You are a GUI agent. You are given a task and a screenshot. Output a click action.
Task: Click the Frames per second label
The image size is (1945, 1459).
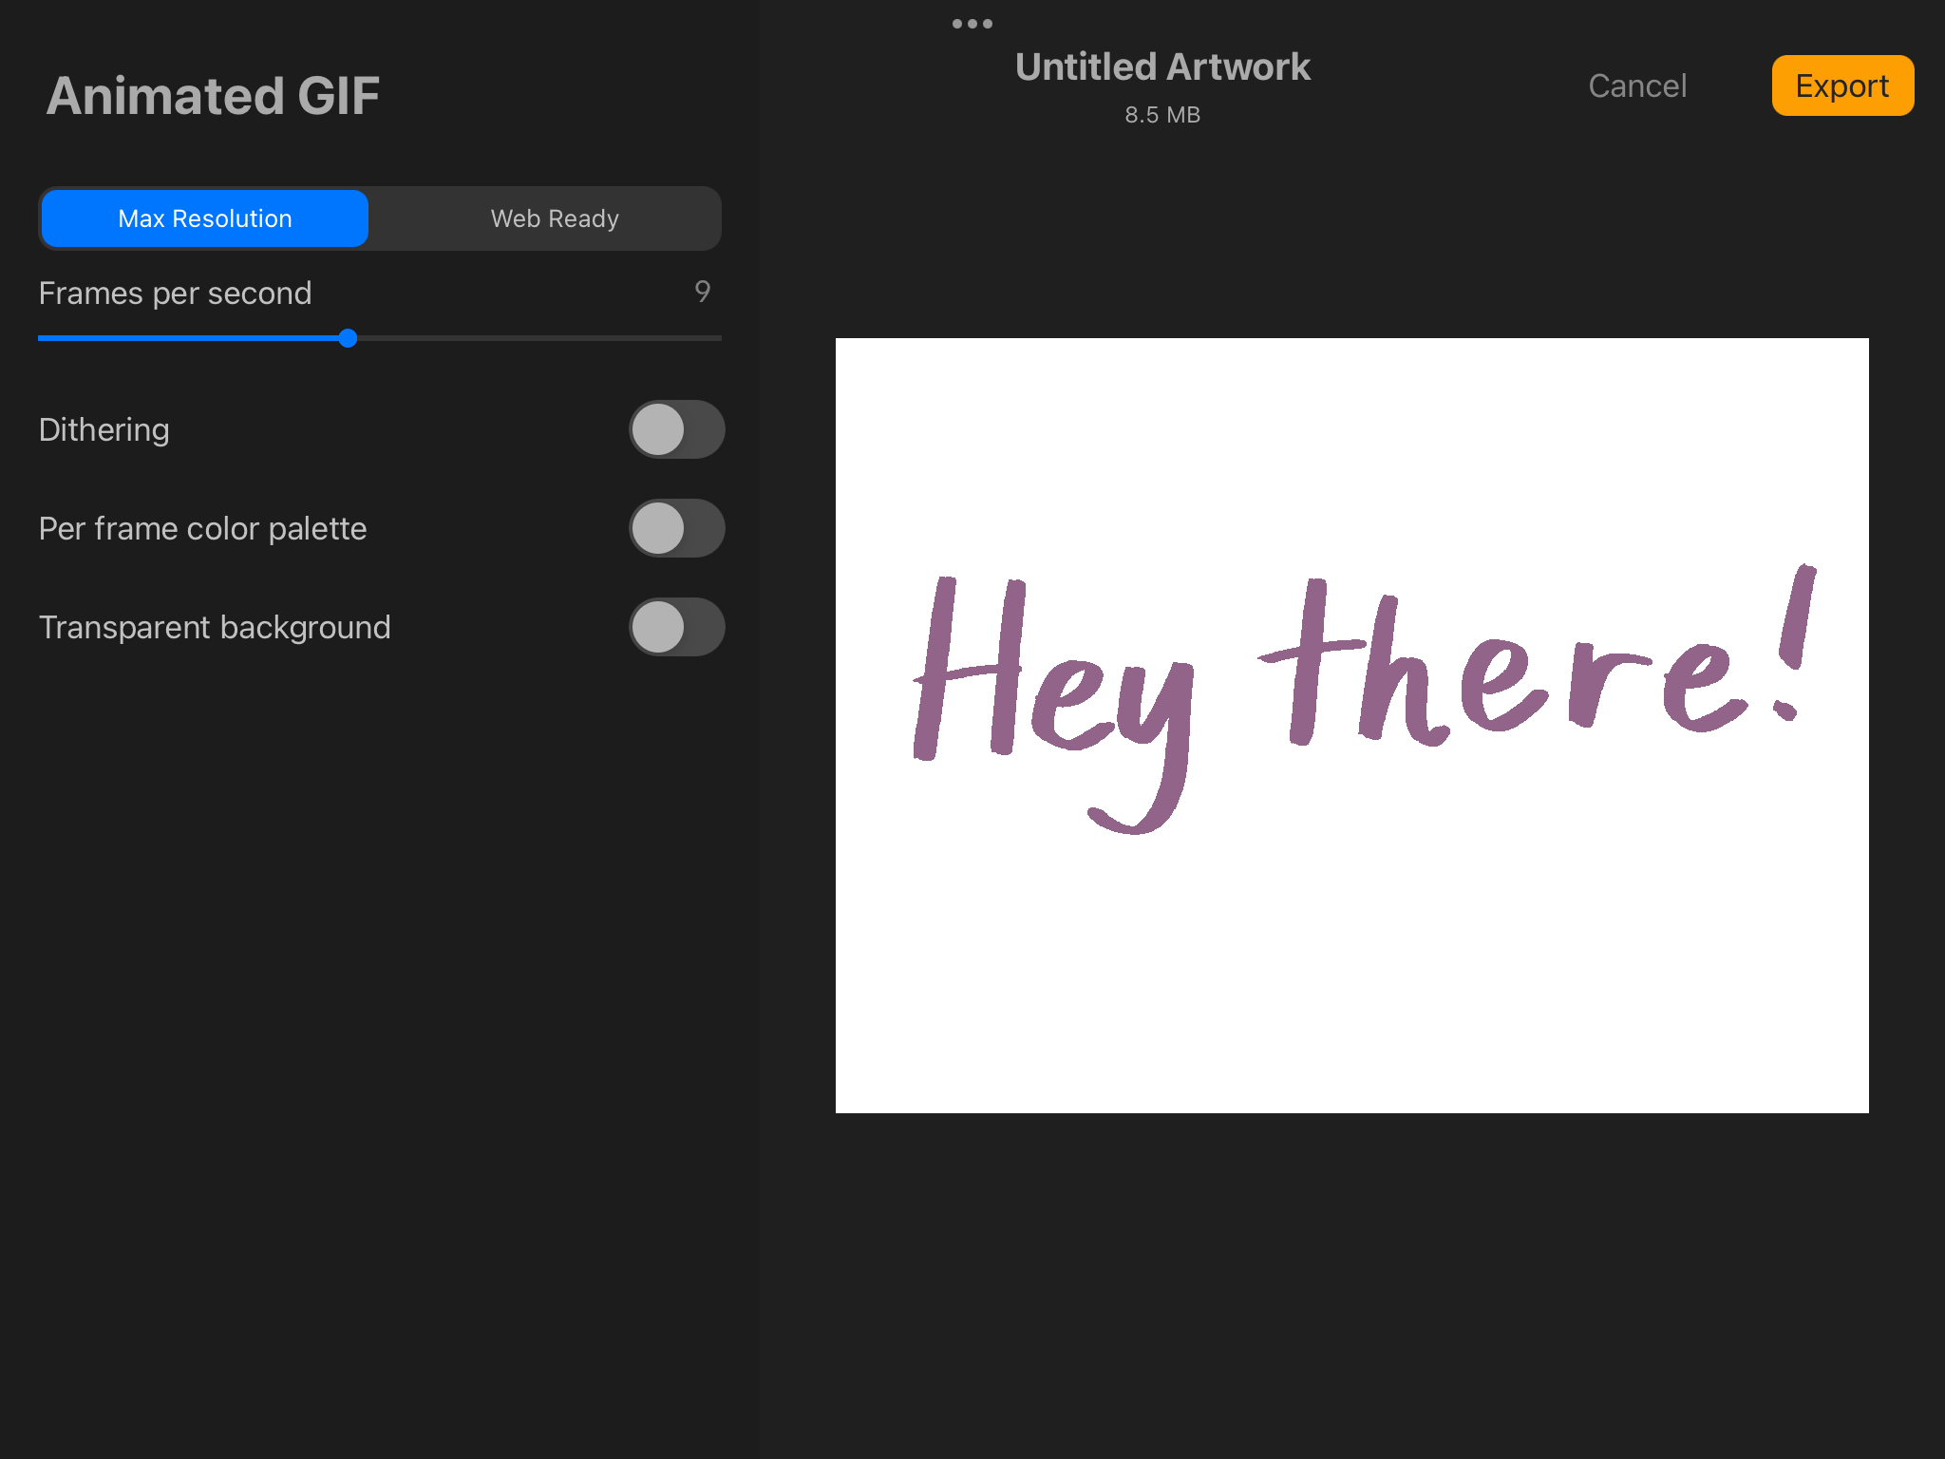(176, 293)
